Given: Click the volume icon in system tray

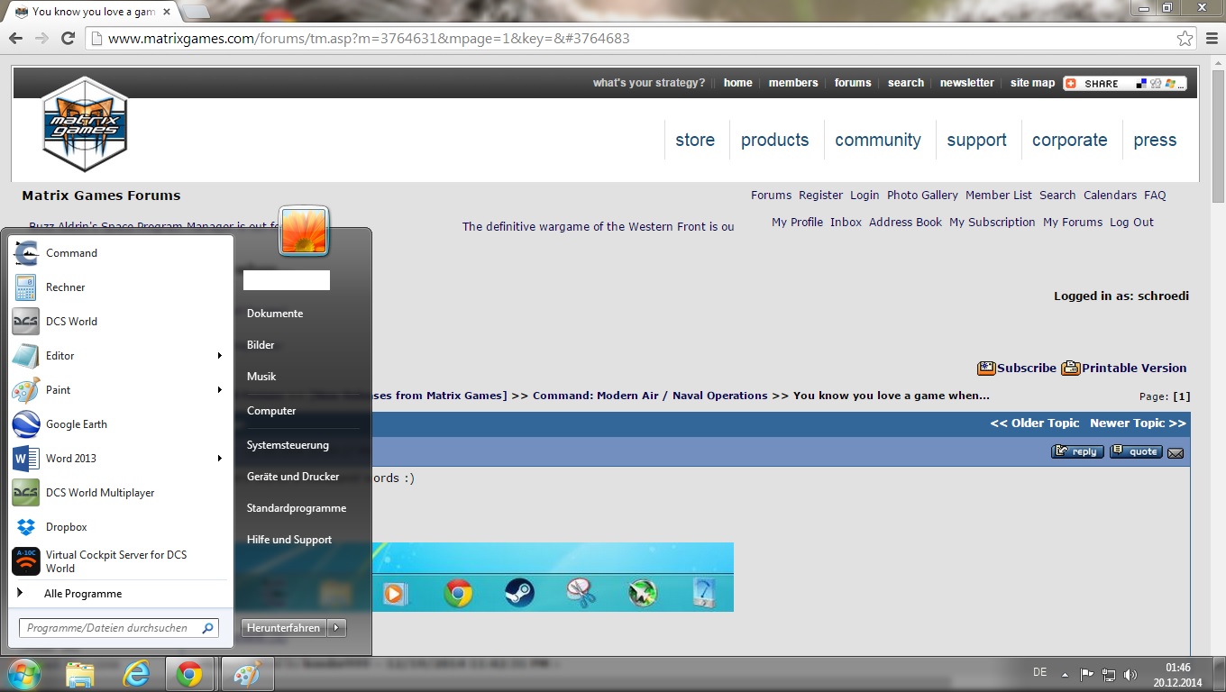Looking at the screenshot, I should coord(1130,674).
